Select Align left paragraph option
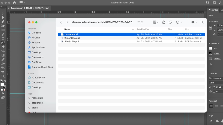This screenshot has width=223, height=125. coord(211,106)
